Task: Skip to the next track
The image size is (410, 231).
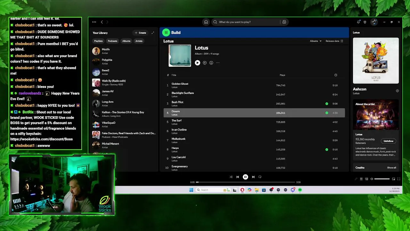Action: tap(253, 177)
